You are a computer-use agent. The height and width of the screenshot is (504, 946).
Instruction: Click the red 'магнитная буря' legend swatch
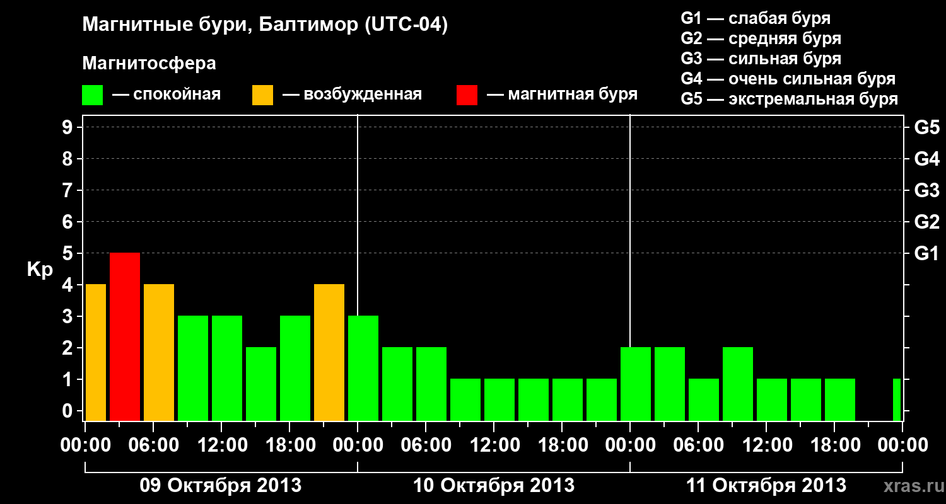[467, 95]
